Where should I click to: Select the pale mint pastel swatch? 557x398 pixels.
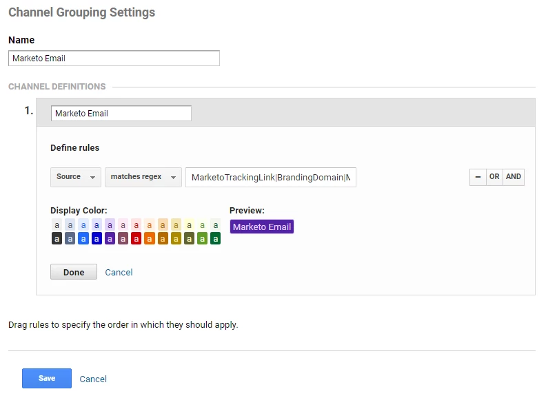coord(215,225)
